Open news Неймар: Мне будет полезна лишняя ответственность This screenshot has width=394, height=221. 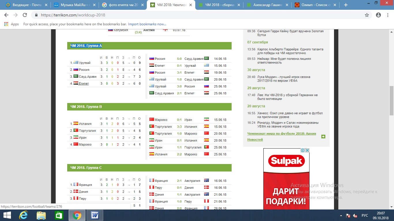point(284,61)
